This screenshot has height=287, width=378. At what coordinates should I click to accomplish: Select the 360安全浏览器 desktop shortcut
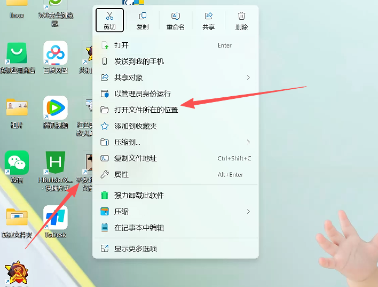pyautogui.click(x=56, y=12)
